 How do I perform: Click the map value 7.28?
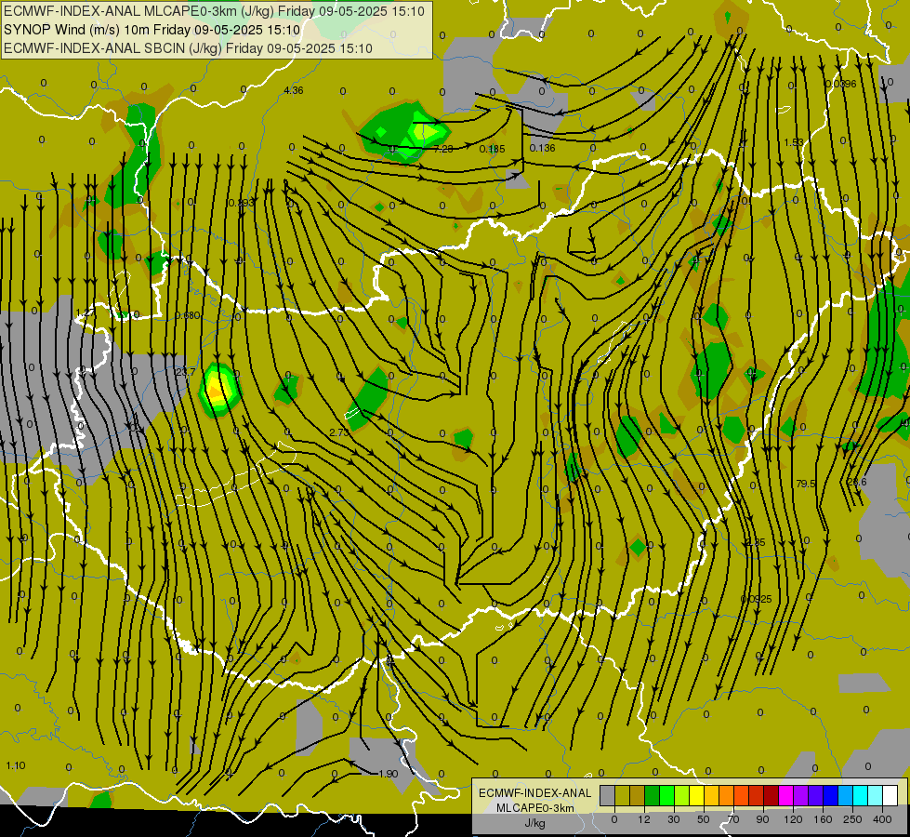coord(443,149)
